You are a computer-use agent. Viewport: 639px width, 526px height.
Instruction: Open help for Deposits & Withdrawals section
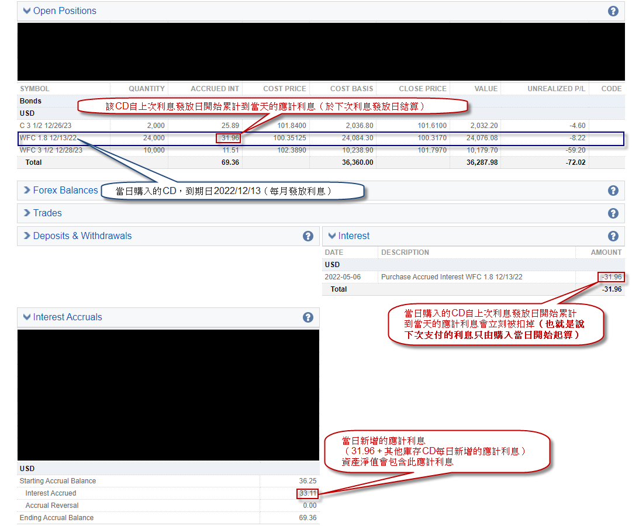pyautogui.click(x=308, y=236)
